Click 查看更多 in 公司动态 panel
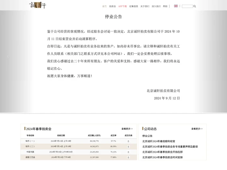Image resolution: width=227 pixels, height=170 pixels. pos(197,129)
